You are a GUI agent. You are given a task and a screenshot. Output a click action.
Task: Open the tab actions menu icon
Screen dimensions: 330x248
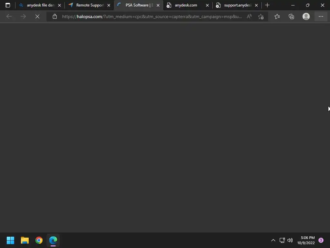pyautogui.click(x=8, y=5)
